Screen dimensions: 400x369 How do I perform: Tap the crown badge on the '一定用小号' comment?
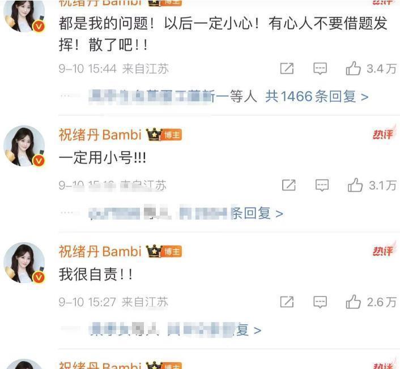tap(154, 135)
